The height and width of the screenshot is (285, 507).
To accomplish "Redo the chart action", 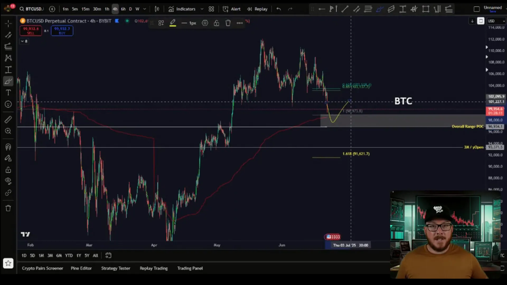I will pyautogui.click(x=290, y=9).
